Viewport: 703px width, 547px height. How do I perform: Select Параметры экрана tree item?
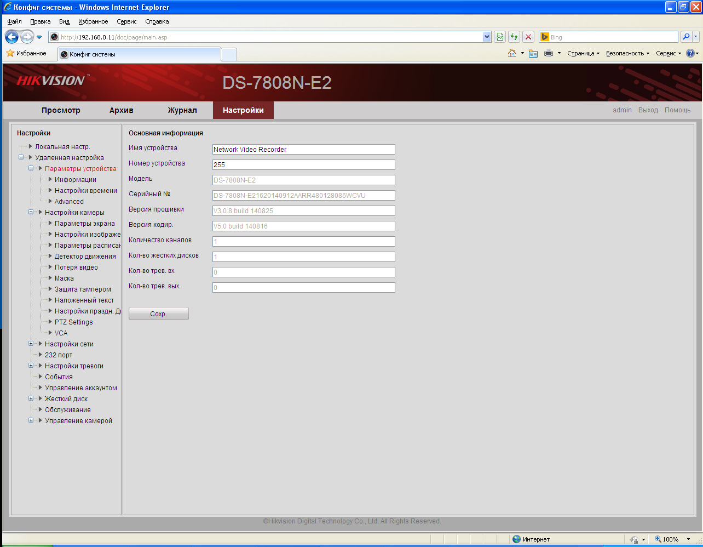(x=85, y=223)
